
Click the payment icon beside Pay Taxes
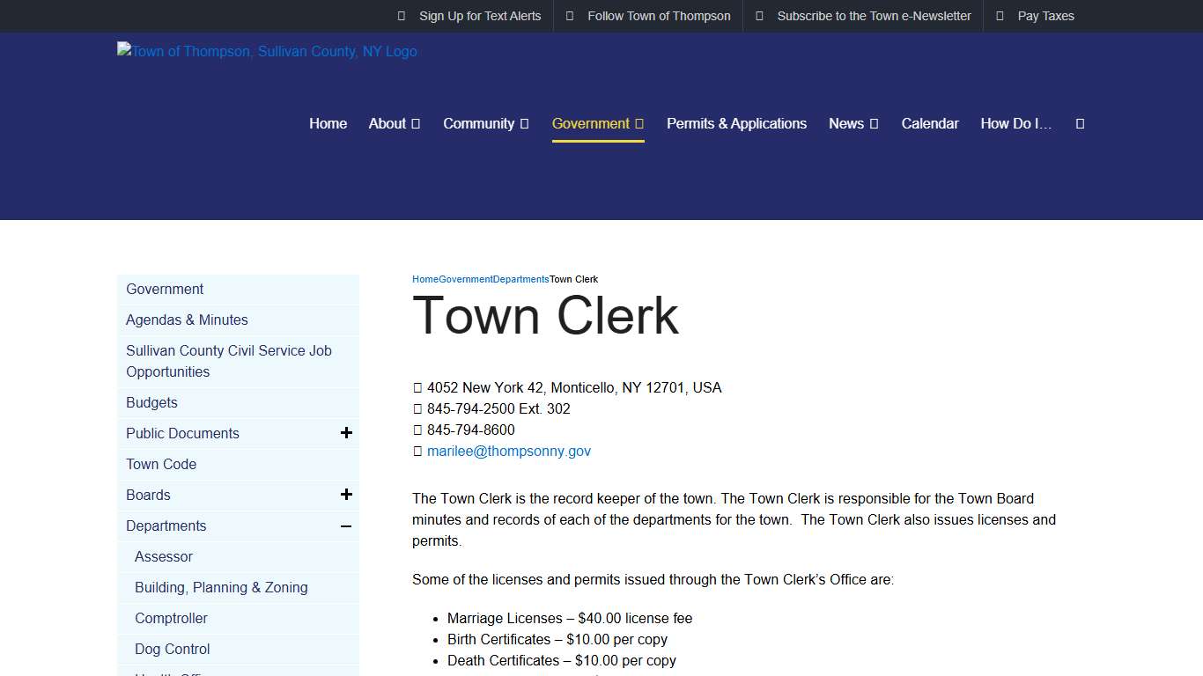[x=999, y=16]
